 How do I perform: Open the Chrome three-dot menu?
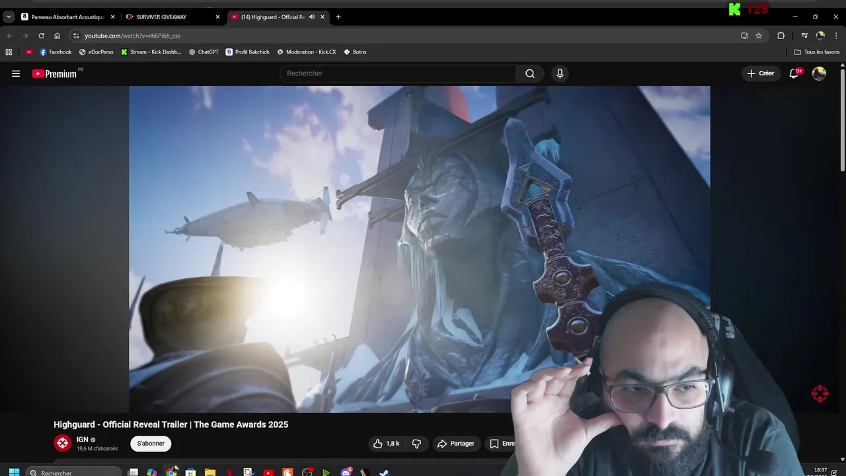[836, 36]
